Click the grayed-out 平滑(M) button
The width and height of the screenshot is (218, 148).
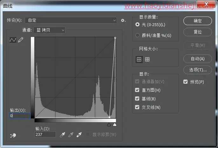[198, 45]
